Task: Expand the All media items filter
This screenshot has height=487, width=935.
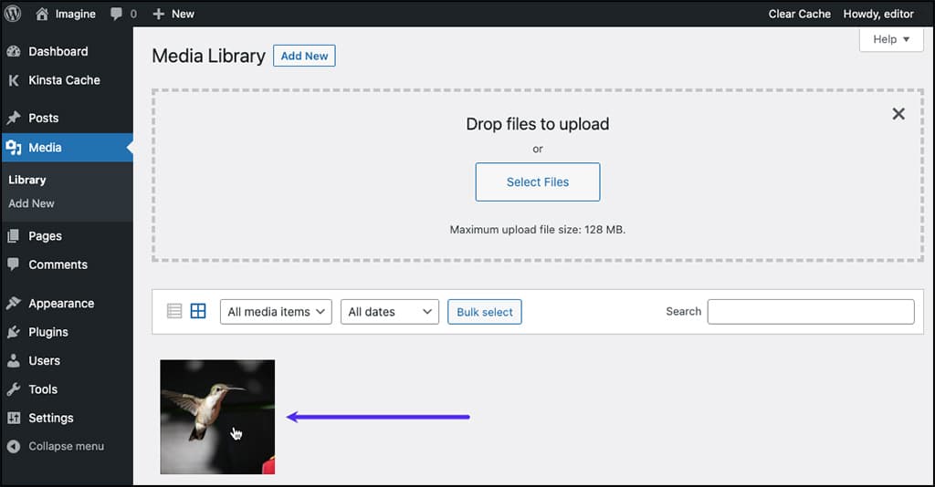Action: click(x=276, y=311)
